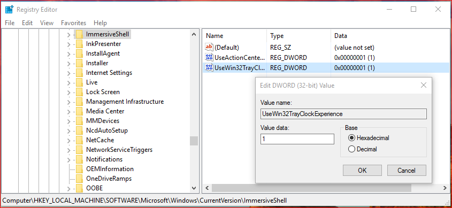Click the (Default) string value icon
Viewport: 452px width, 208px height.
(209, 47)
